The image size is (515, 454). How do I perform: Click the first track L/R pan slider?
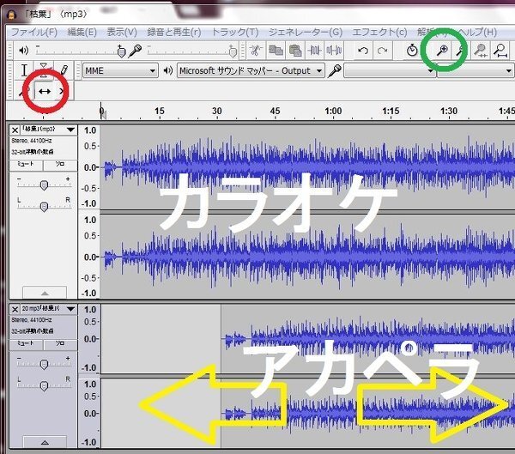click(x=44, y=207)
